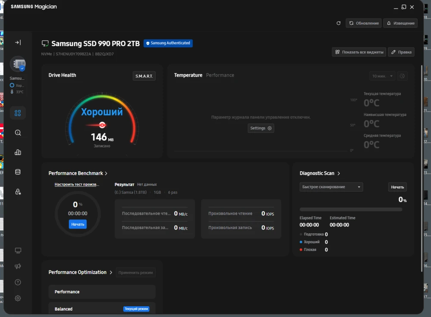
Task: Expand Performance Benchmark section chevron
Action: [106, 173]
